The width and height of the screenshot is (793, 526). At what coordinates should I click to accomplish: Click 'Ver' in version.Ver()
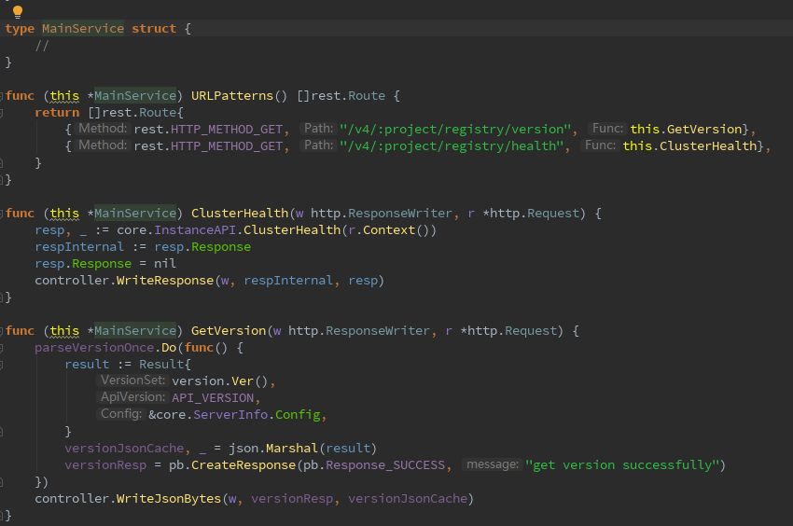coord(243,381)
